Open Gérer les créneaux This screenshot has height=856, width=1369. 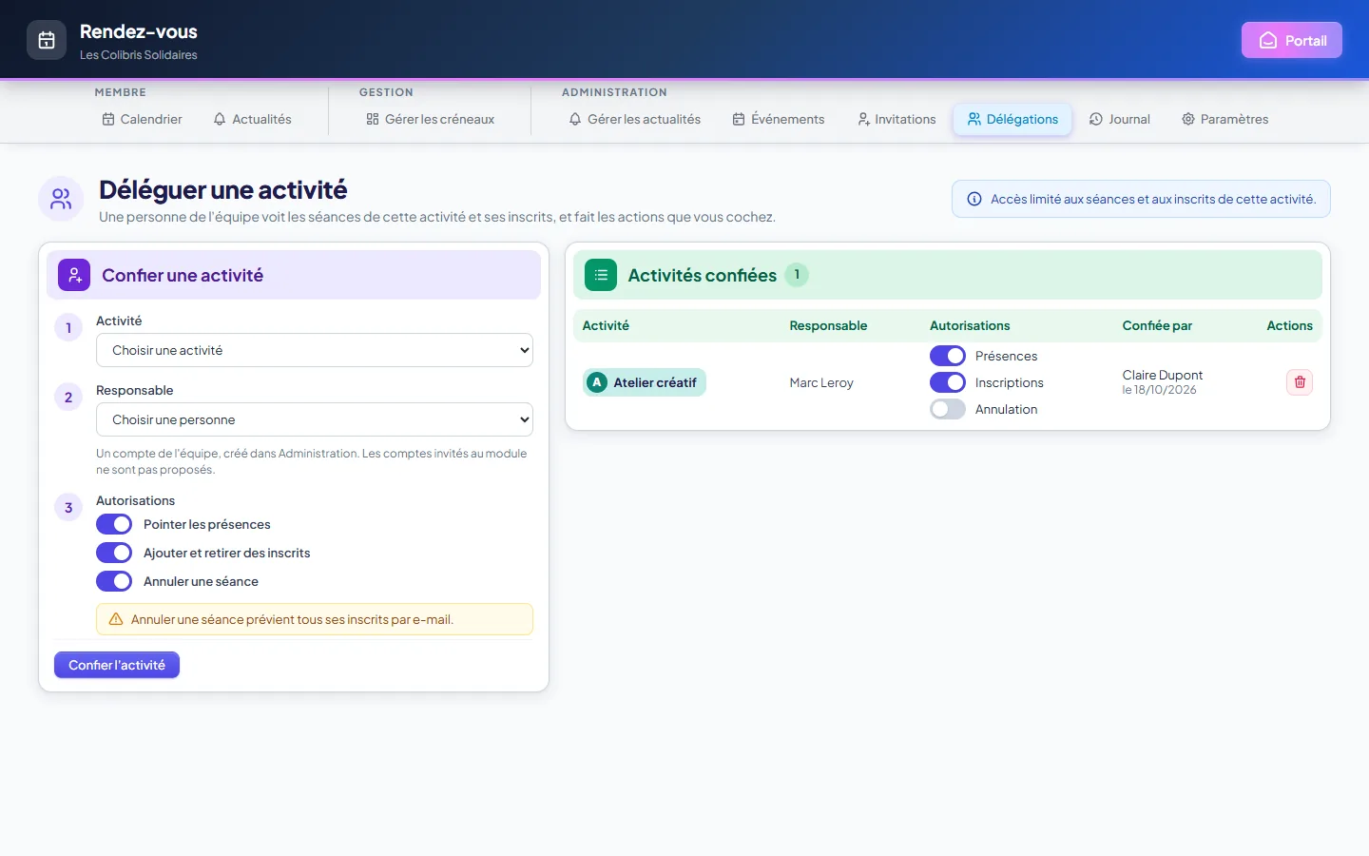430,119
